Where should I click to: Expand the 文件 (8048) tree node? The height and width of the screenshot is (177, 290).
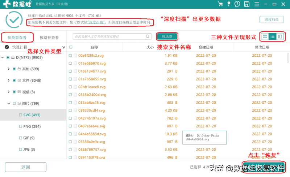tap(8, 81)
